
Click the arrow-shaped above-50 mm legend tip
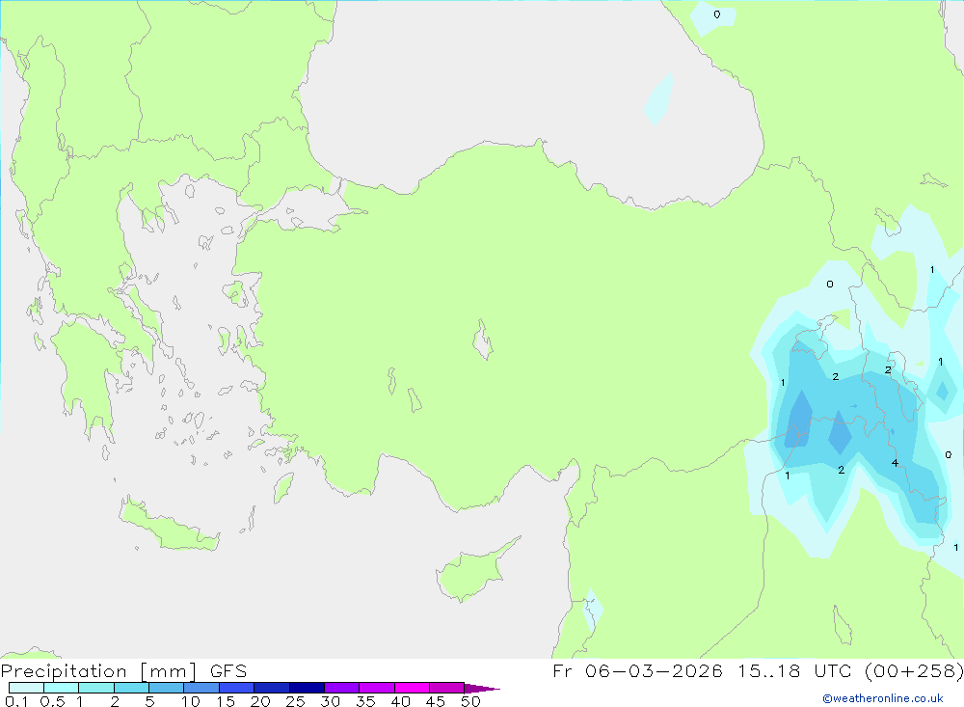point(482,688)
